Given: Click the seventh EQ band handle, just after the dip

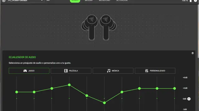Looking at the screenshot, I should pos(122,92).
